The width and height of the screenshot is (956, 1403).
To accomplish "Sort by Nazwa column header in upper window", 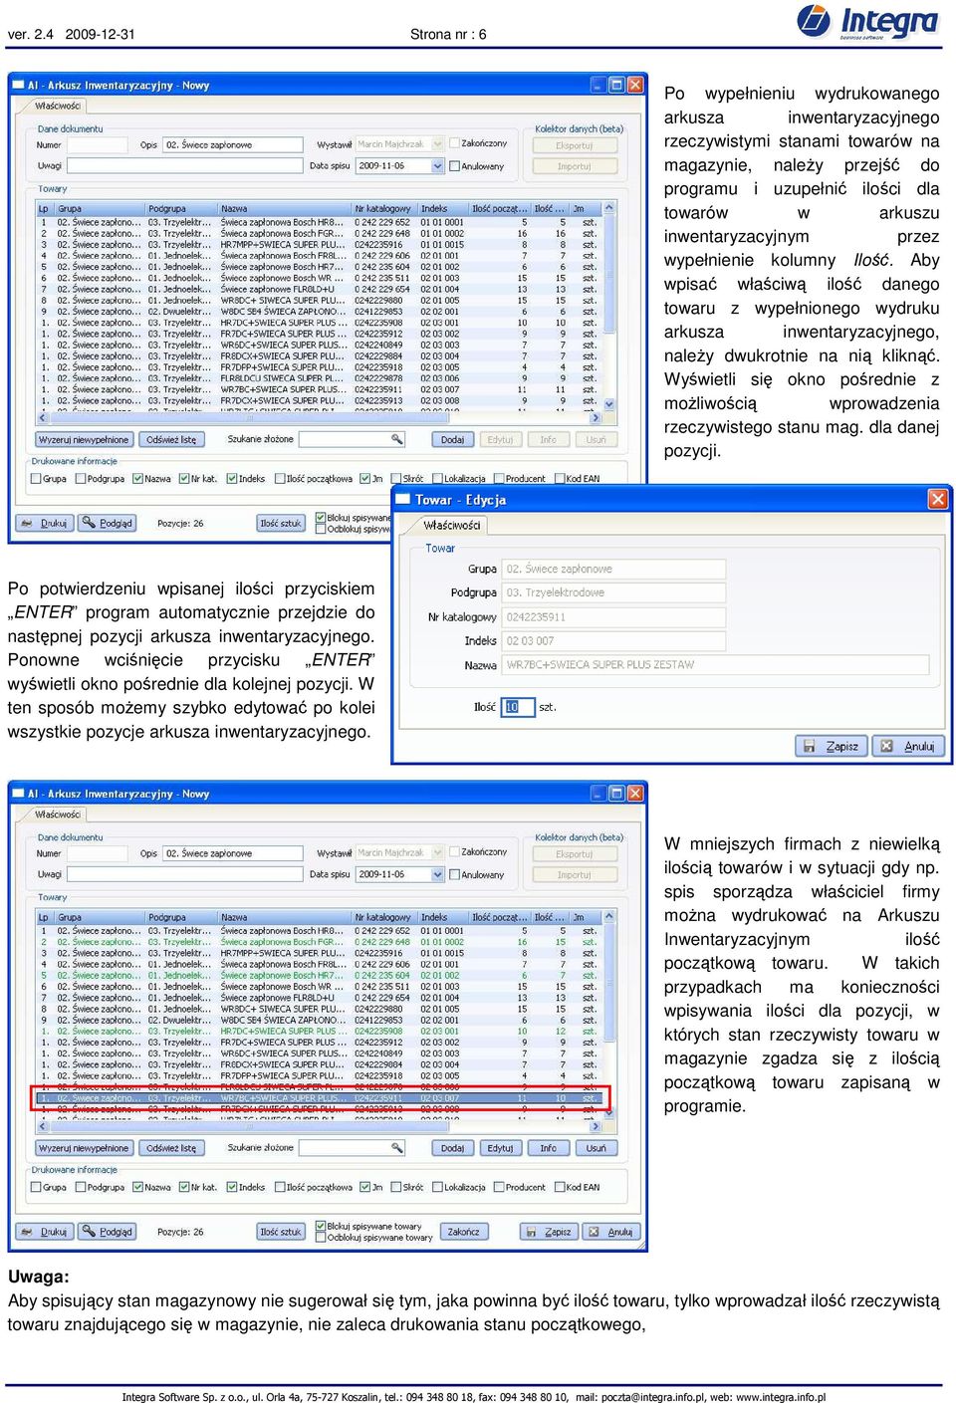I will click(x=284, y=209).
